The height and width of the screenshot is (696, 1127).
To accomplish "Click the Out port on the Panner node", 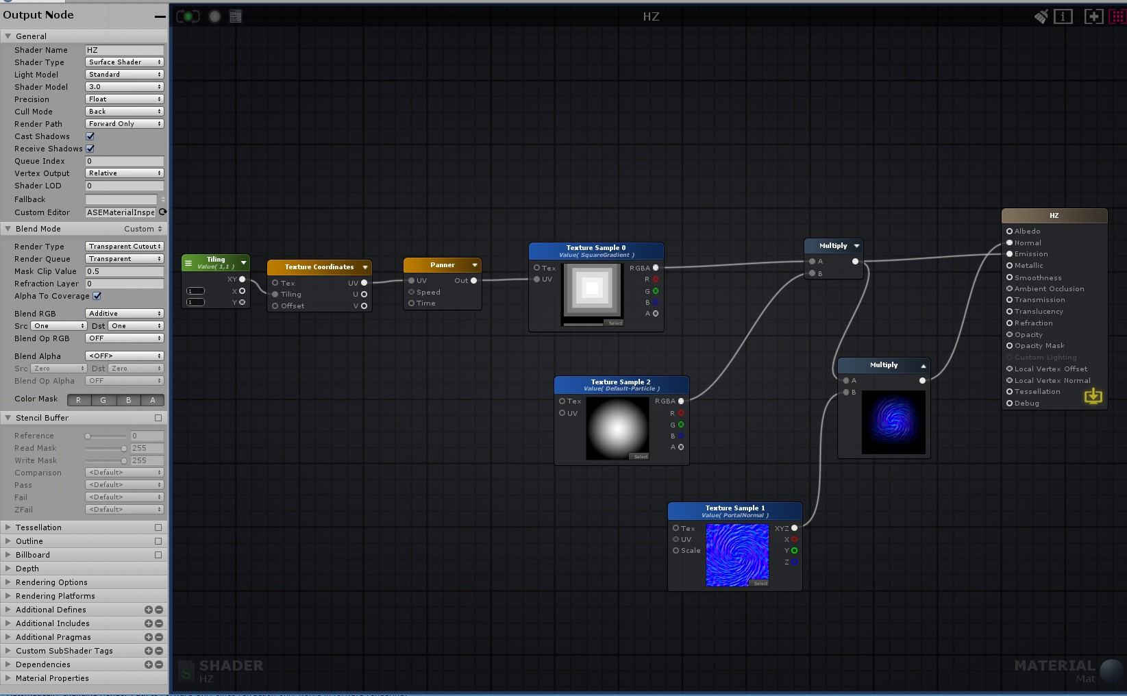I will click(473, 280).
